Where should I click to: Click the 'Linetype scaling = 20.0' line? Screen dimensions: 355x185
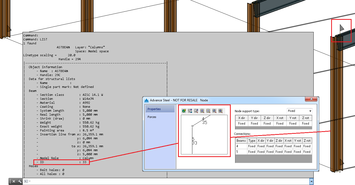click(49, 55)
